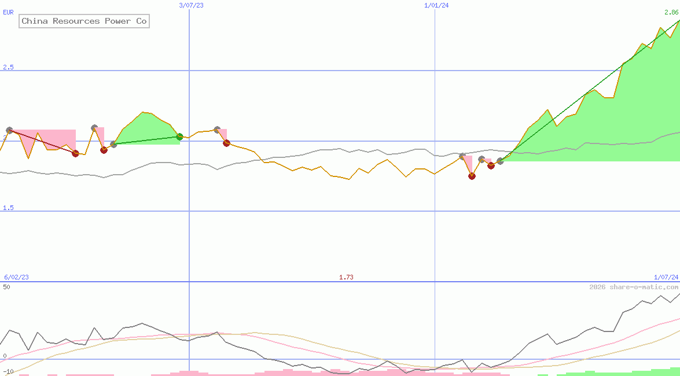Viewport: 680px width, 376px height.
Task: Click the first red sell marker near the chart start
Action: (75, 154)
